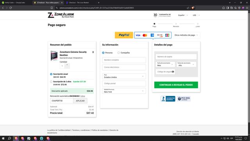Viewport: 250px width, 141px height.
Task: Click the taskbar clock
Action: [x=238, y=138]
